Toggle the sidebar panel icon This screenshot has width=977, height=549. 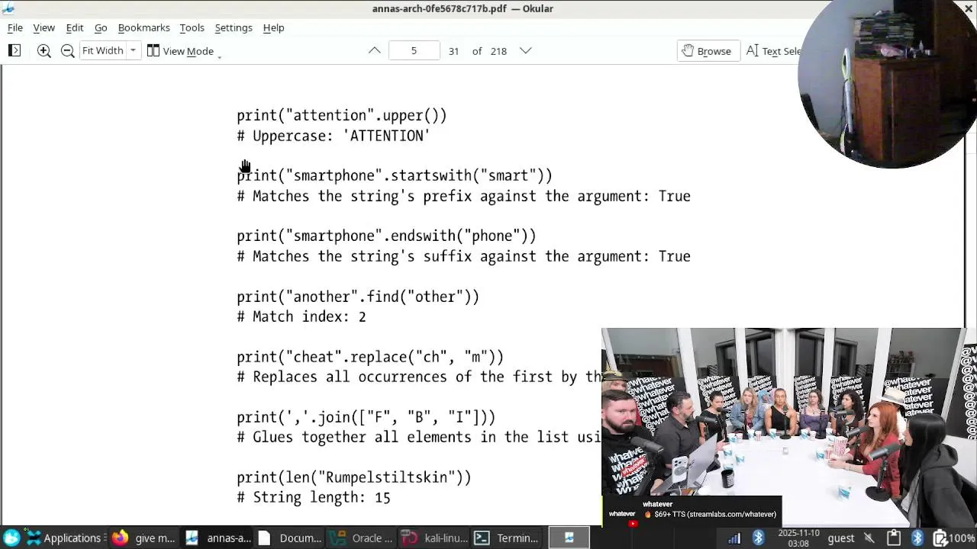14,50
